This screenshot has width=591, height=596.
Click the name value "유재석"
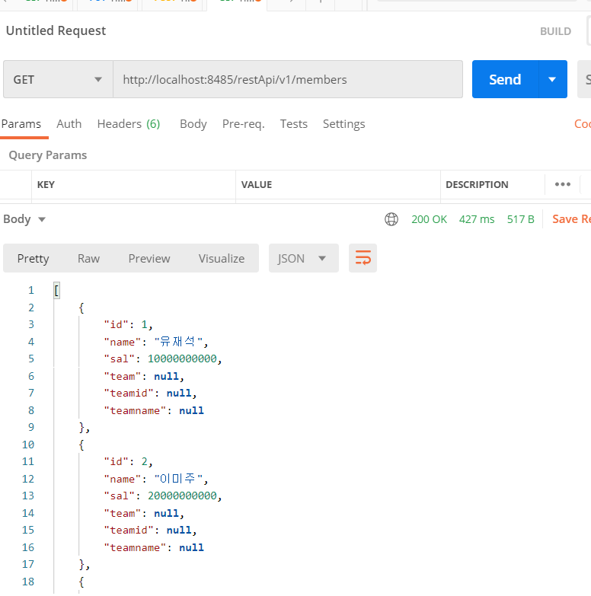(179, 342)
